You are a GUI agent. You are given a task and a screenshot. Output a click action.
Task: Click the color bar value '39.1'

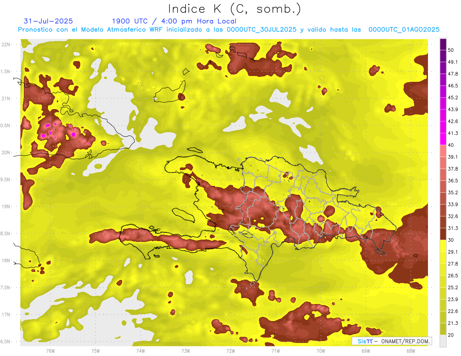(x=452, y=157)
